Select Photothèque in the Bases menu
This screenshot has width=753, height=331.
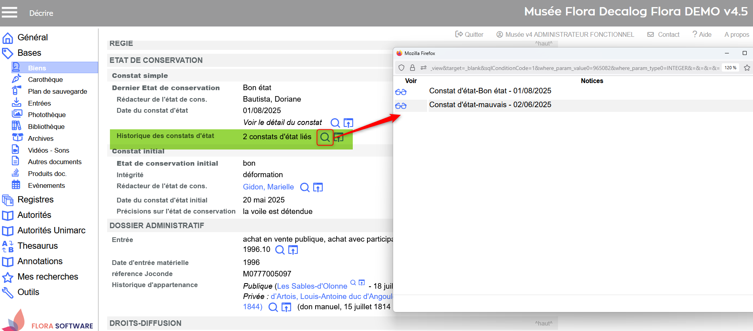(47, 115)
